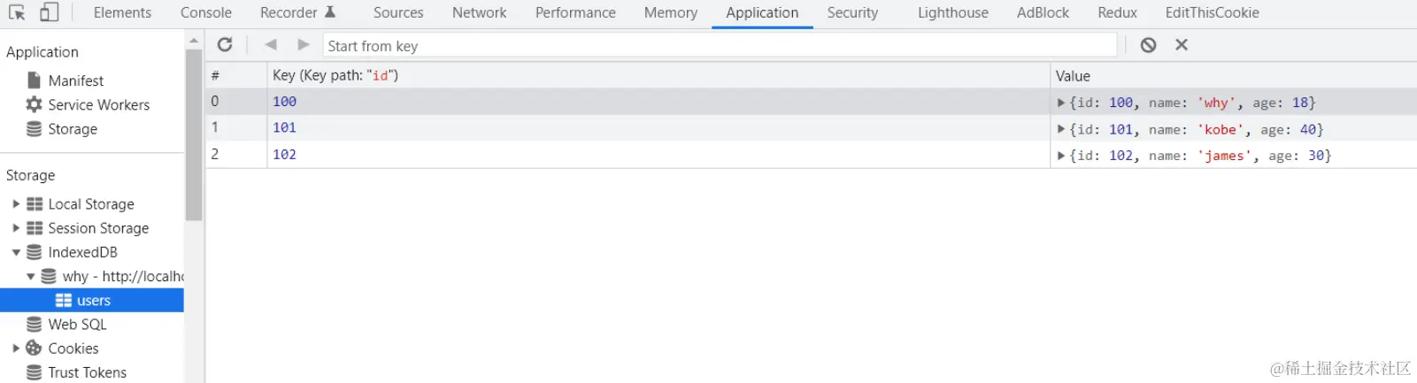Open Service Workers in sidebar
The height and width of the screenshot is (383, 1417).
coord(98,104)
